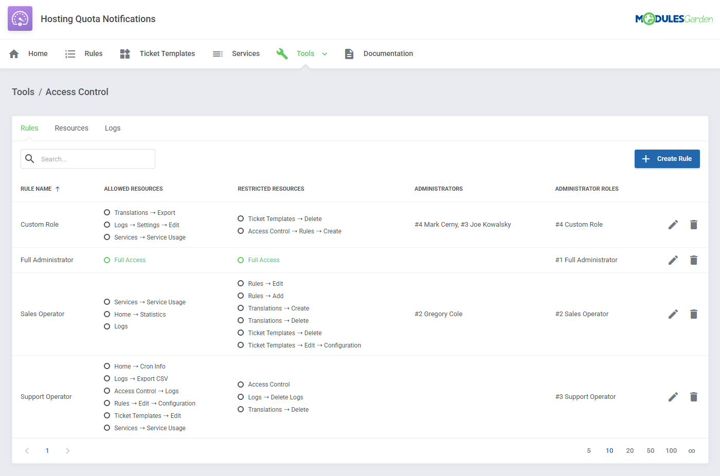Edit the Custom Role rule

click(673, 225)
